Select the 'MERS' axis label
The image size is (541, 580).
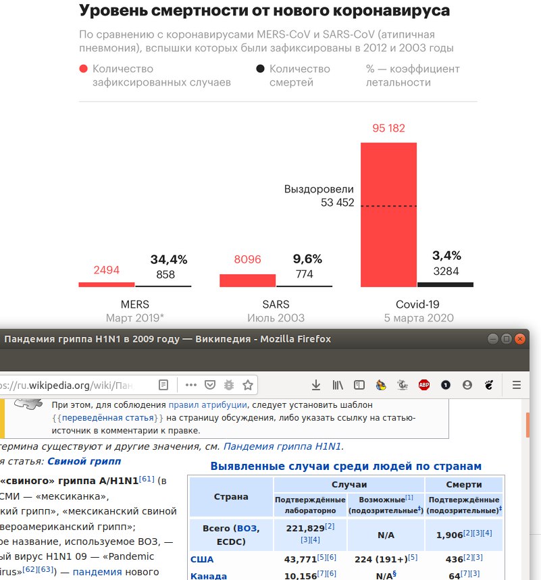[x=134, y=305]
